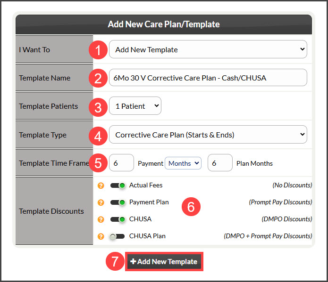Click the payment count field before Payment
328x282 pixels.
[121, 163]
